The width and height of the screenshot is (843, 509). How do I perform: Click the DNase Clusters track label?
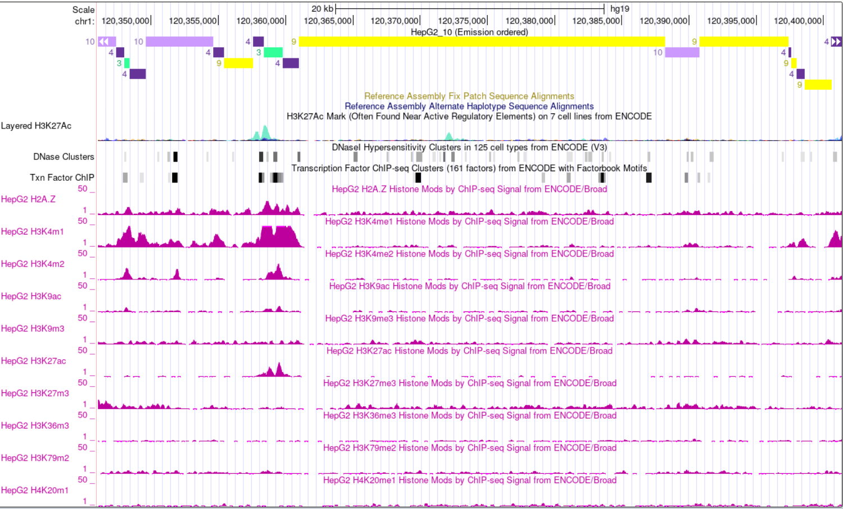(63, 157)
